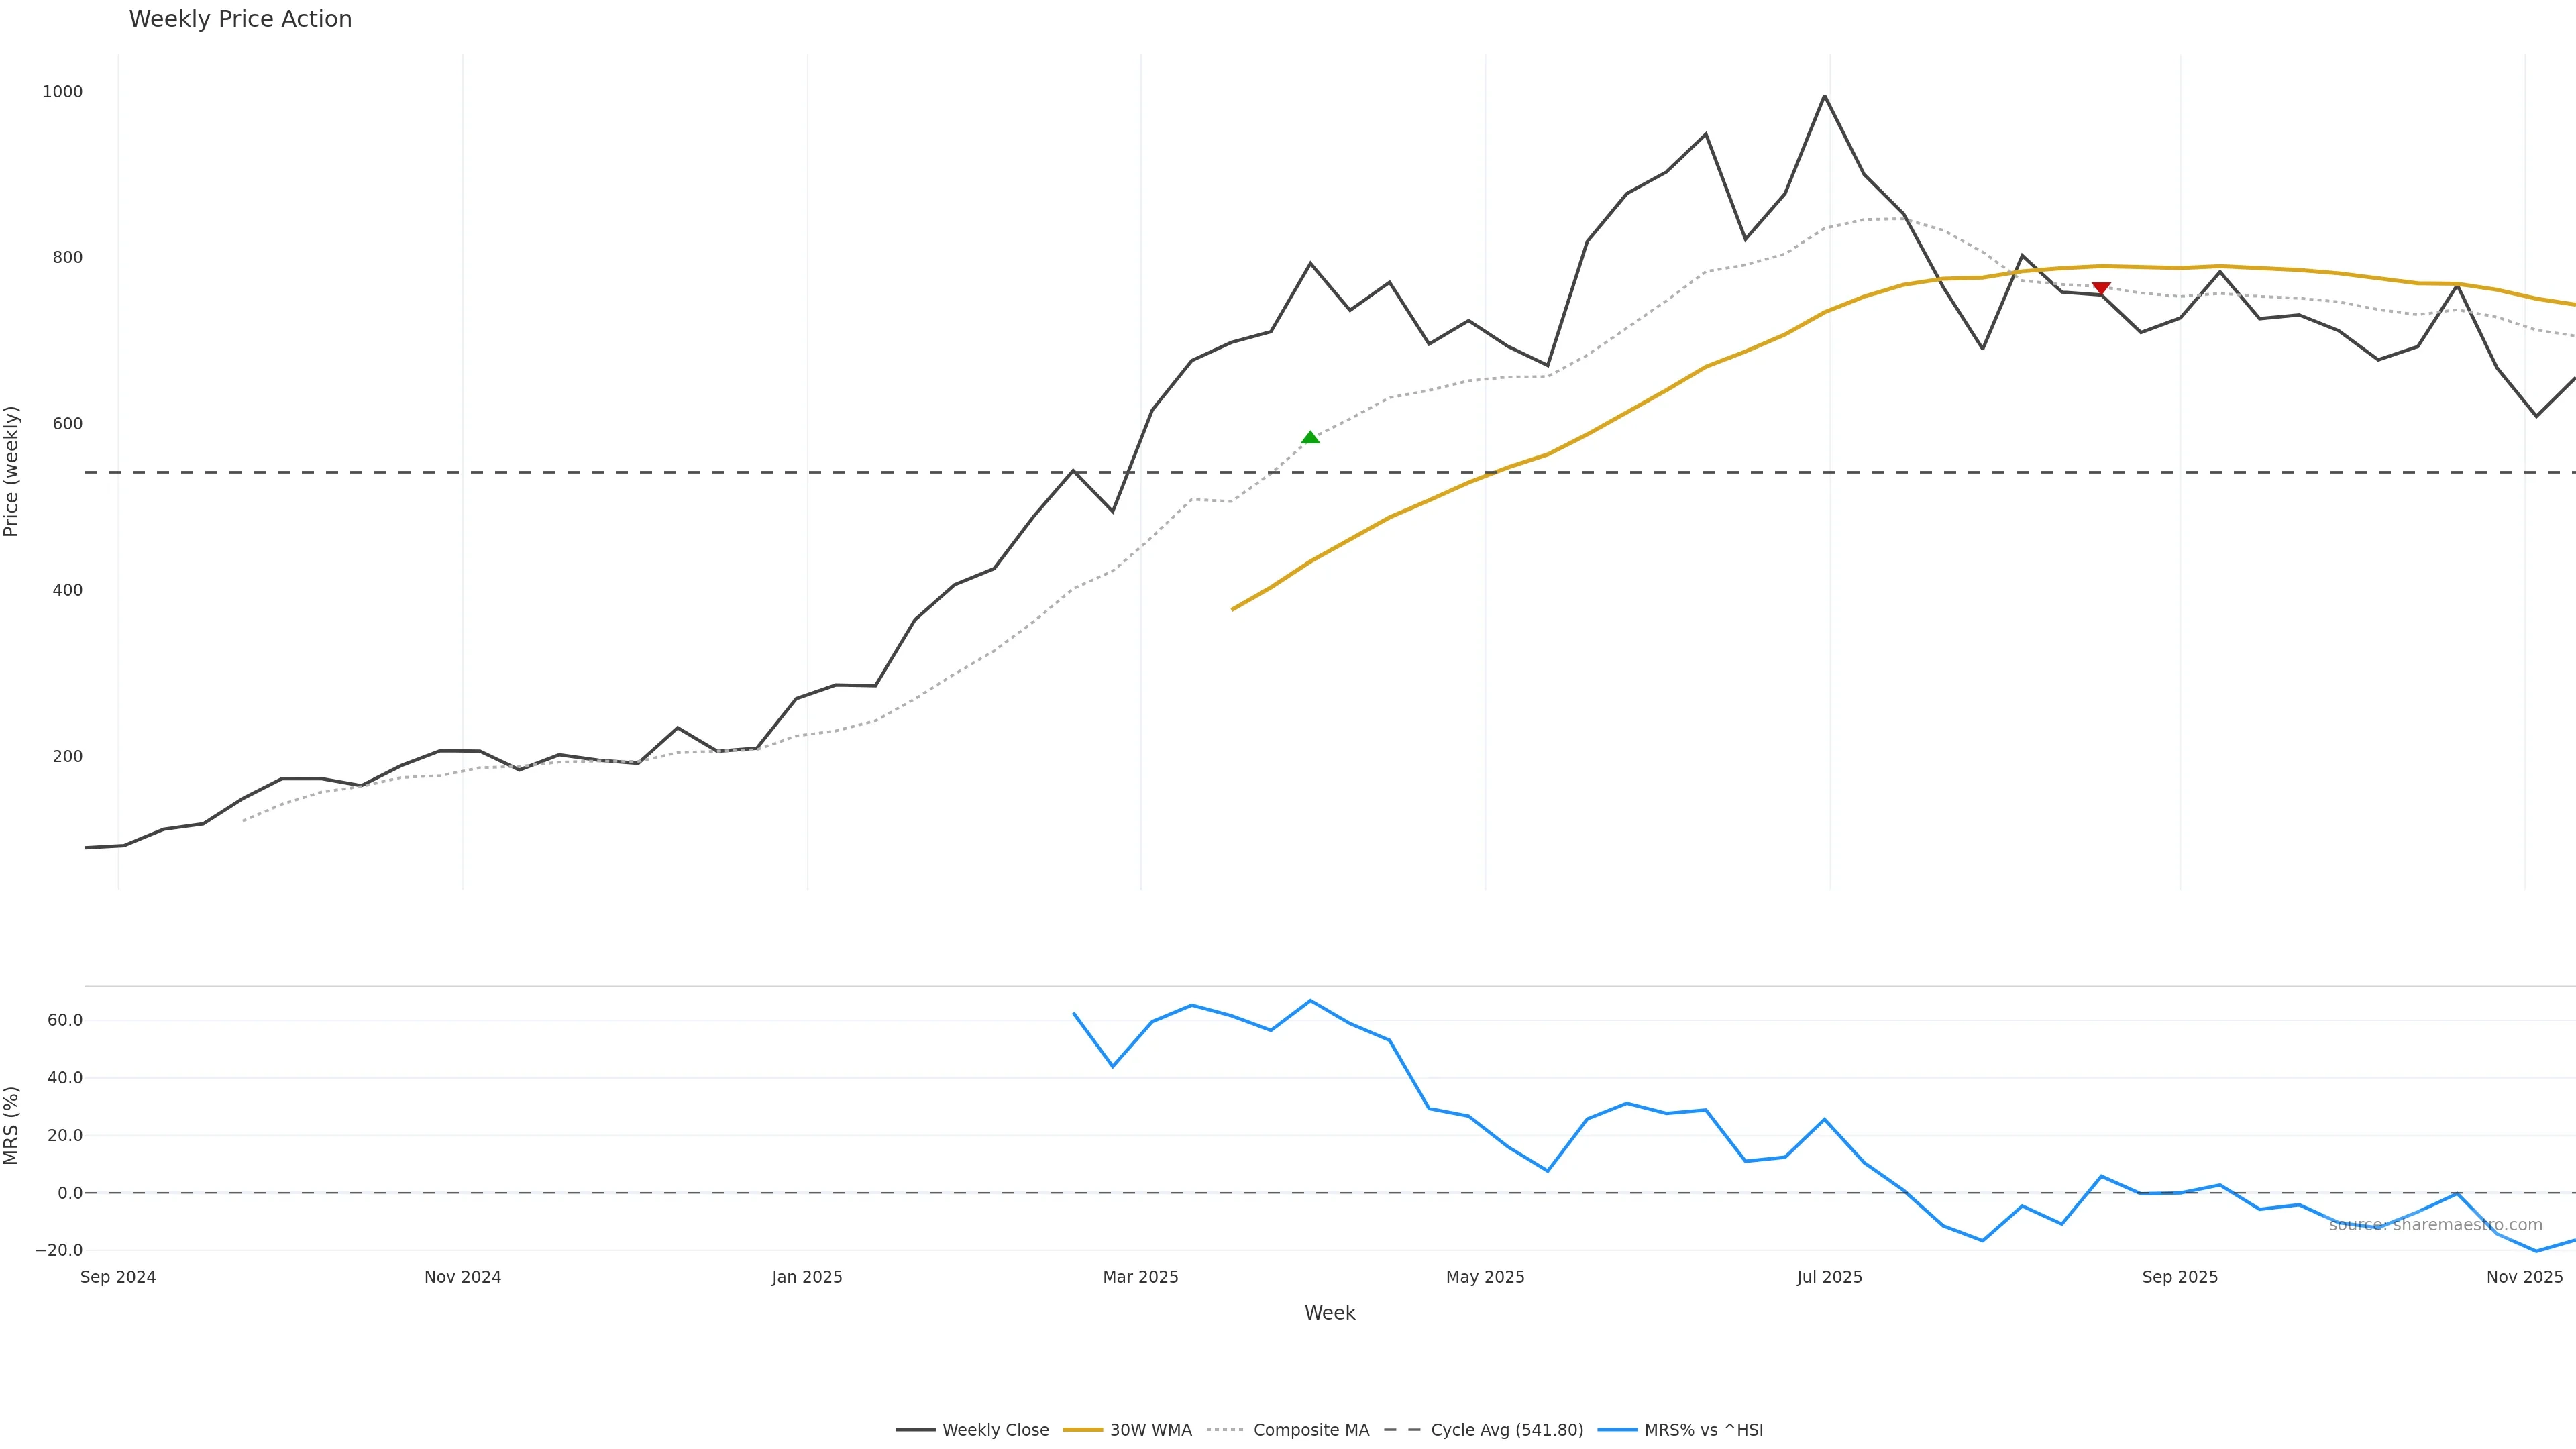Click the 60.0 MRS axis tick
2576x1449 pixels.
tap(65, 1021)
